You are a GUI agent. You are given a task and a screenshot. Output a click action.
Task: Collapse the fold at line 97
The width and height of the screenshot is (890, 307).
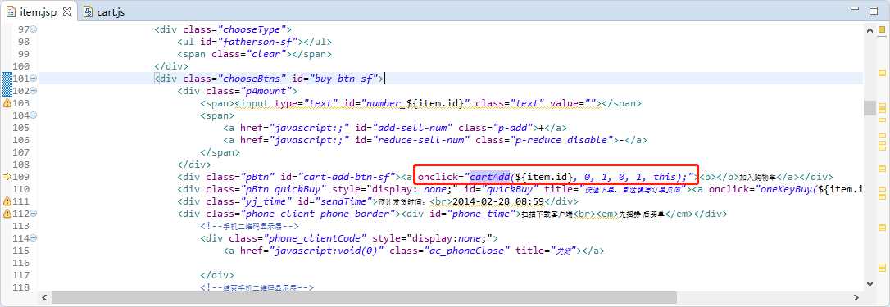click(34, 29)
